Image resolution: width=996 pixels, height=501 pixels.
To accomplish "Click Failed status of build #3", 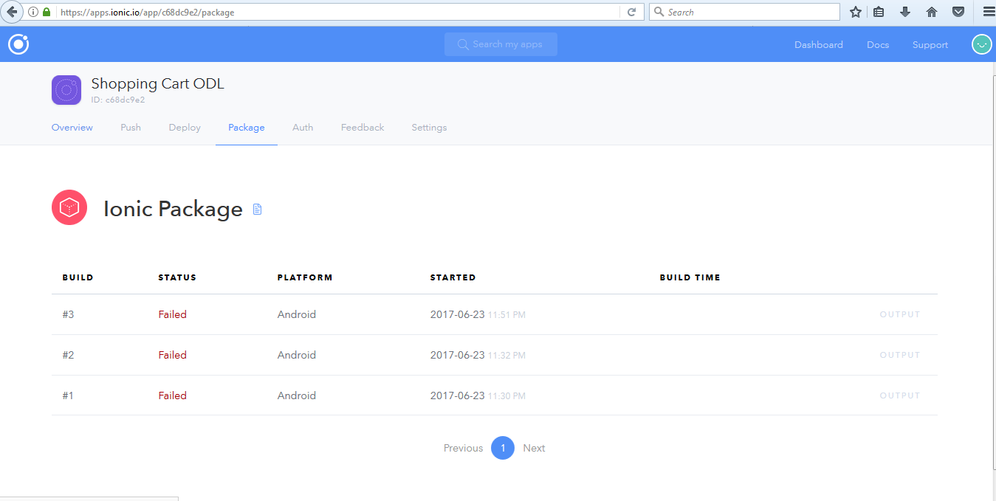I will 172,314.
